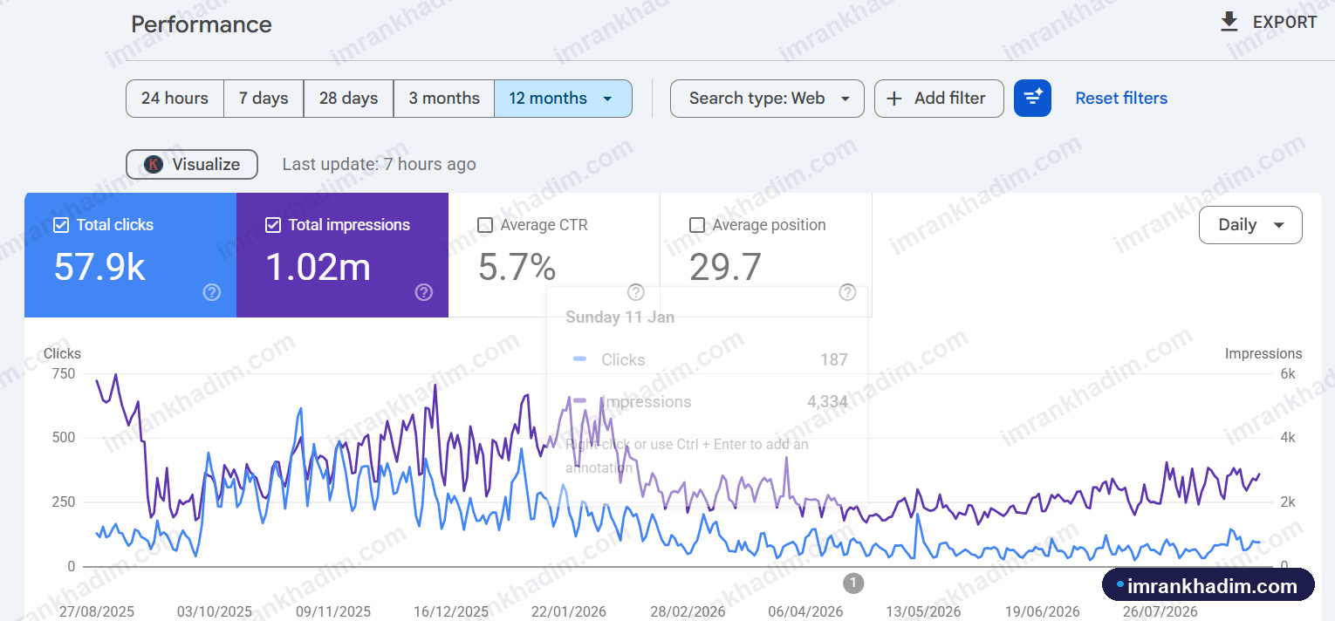Click the EXPORT button text
This screenshot has height=621, width=1335.
(x=1285, y=23)
